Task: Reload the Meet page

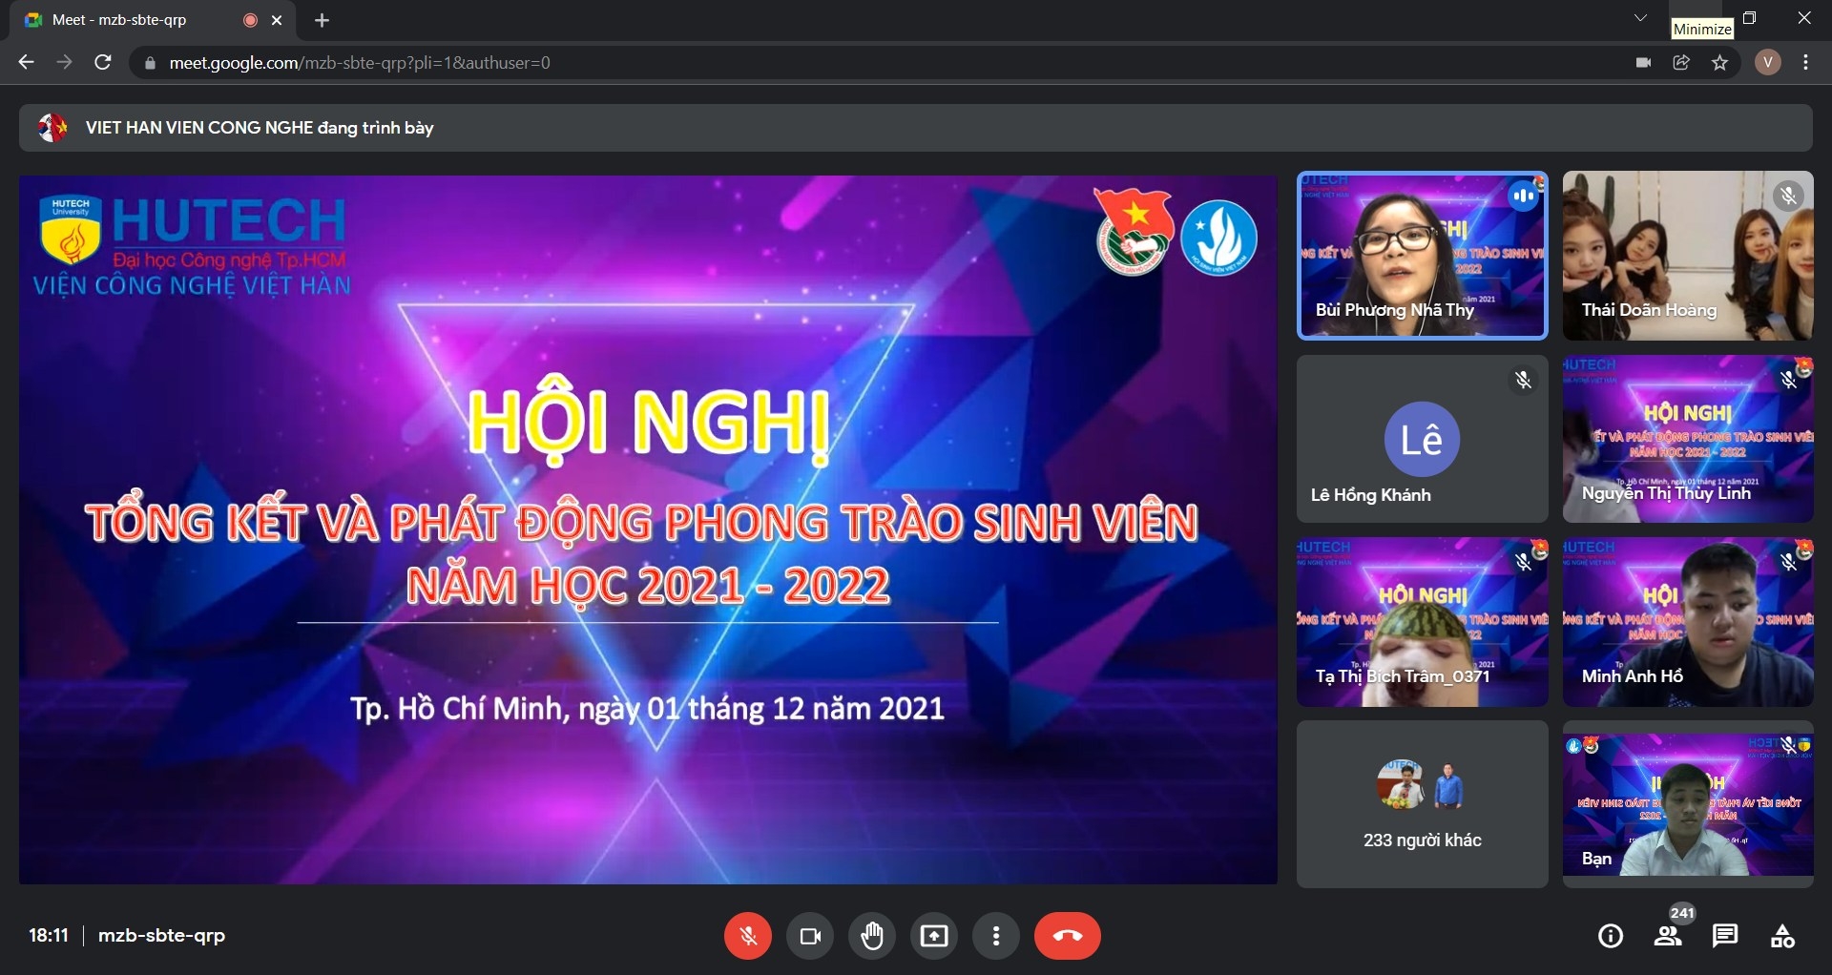Action: point(103,63)
